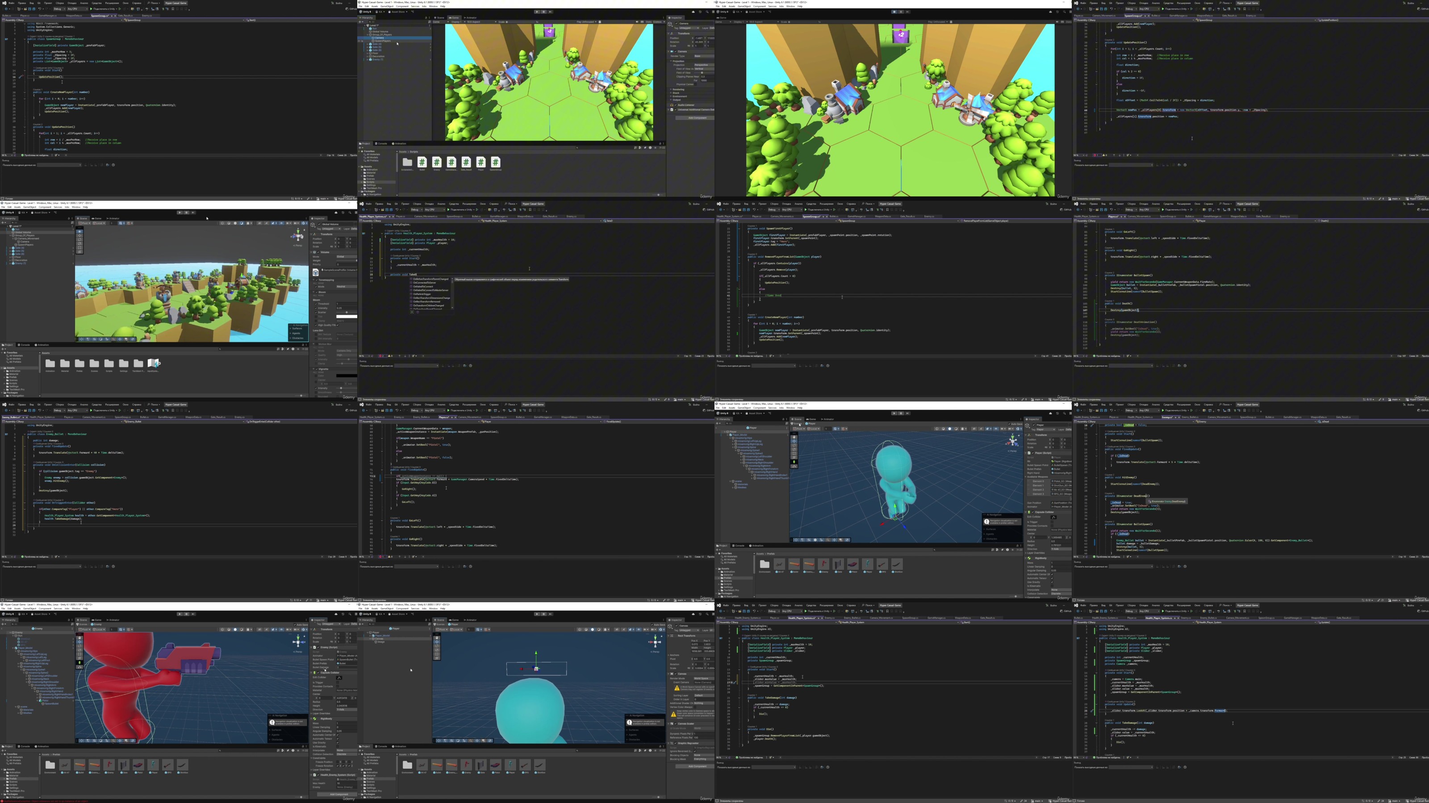The image size is (1429, 803).
Task: Pick OnBeforeTransformParentChanged from the autocomplete list
Action: click(x=430, y=279)
